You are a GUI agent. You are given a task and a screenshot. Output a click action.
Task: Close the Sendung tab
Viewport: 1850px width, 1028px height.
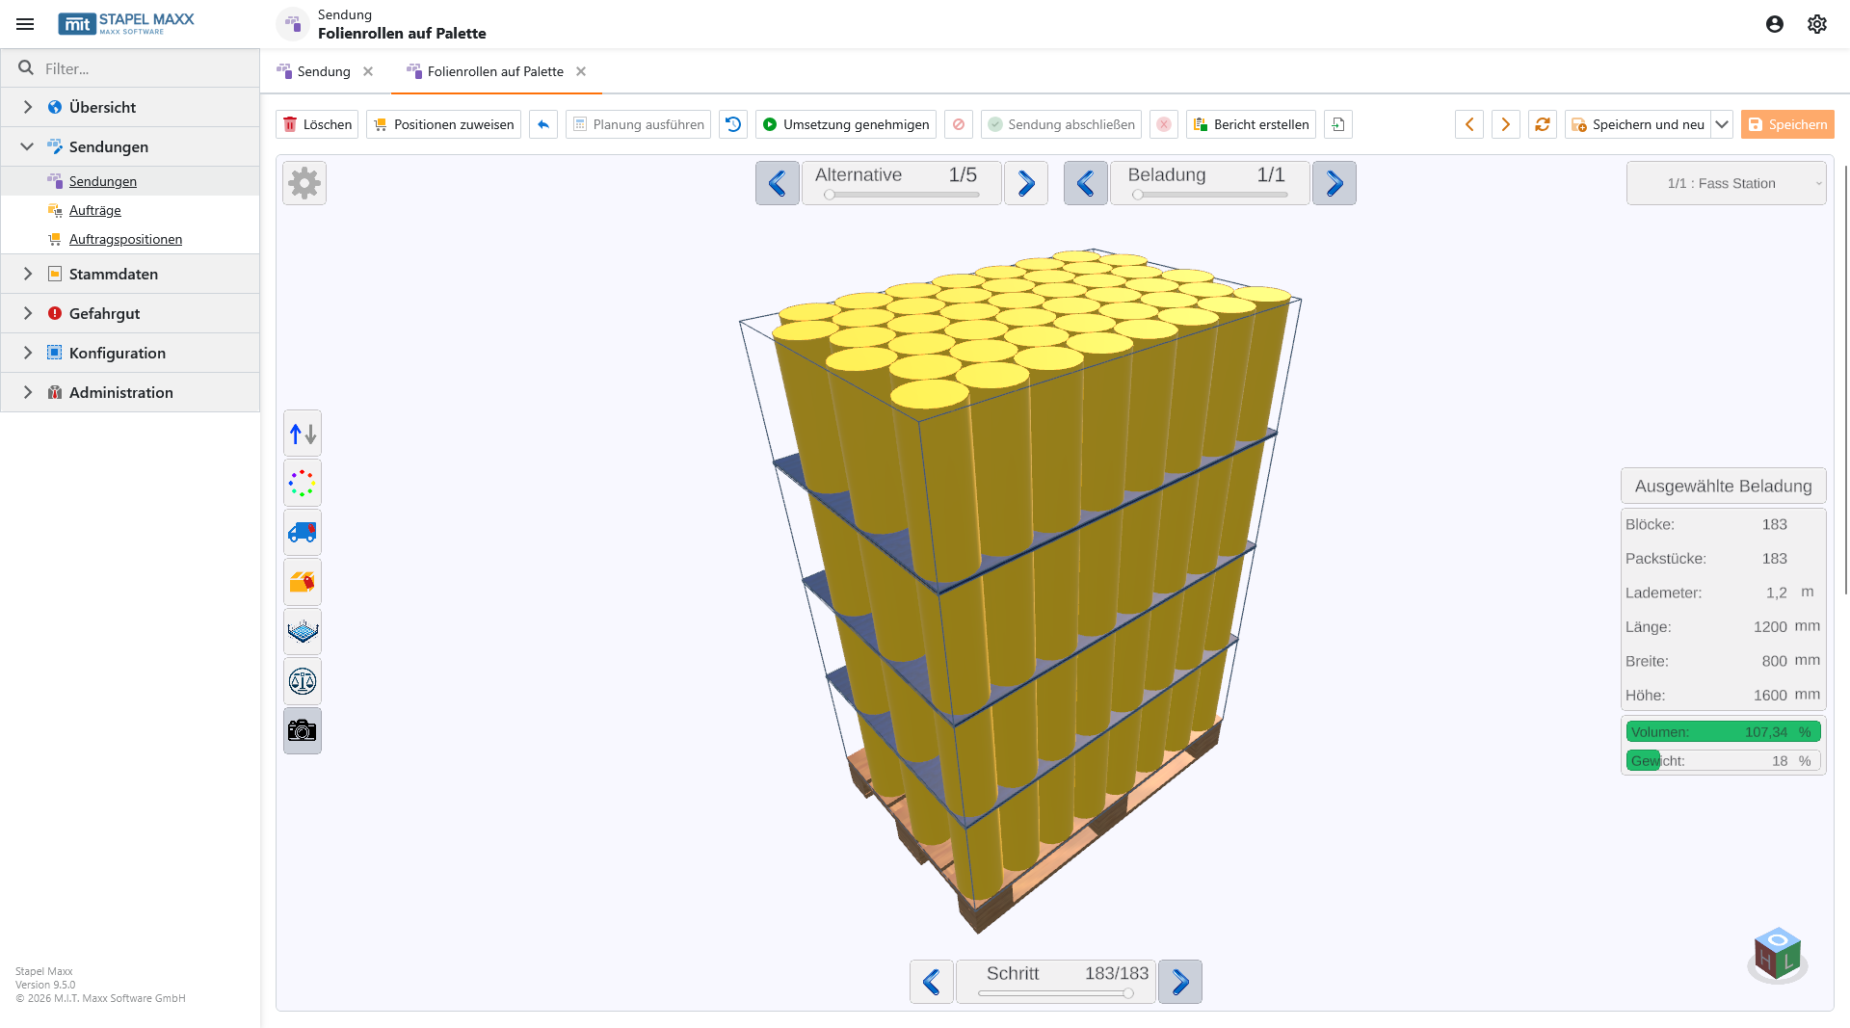pos(368,71)
